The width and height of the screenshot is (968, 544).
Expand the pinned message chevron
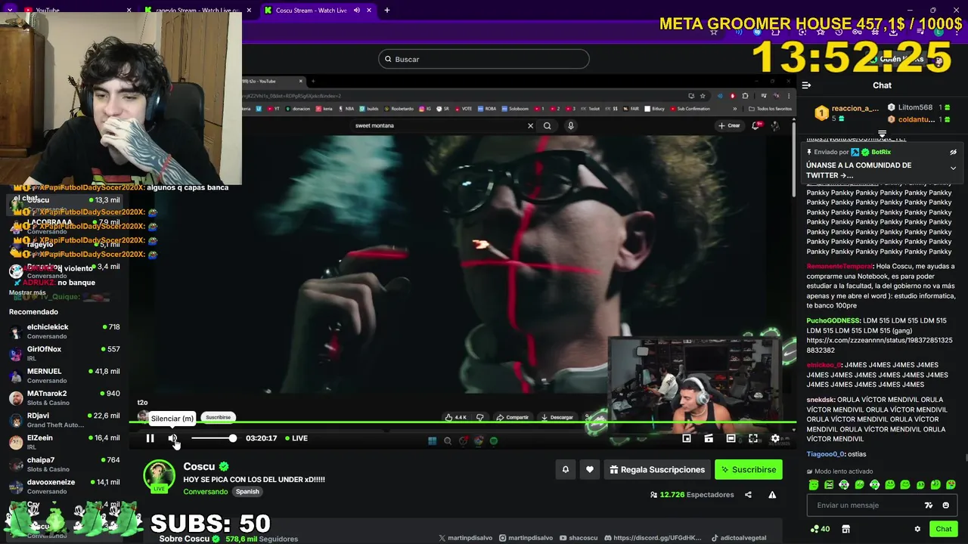click(x=953, y=168)
